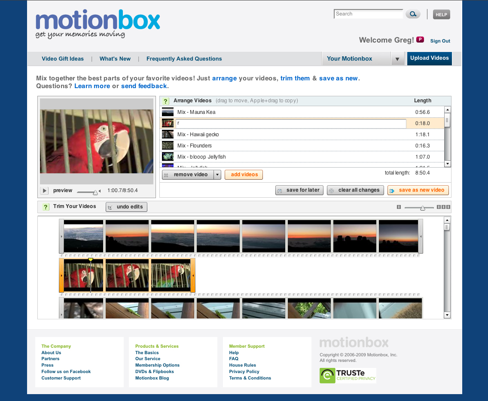Open What's New menu item
Screen dimensions: 488x401
click(x=115, y=58)
